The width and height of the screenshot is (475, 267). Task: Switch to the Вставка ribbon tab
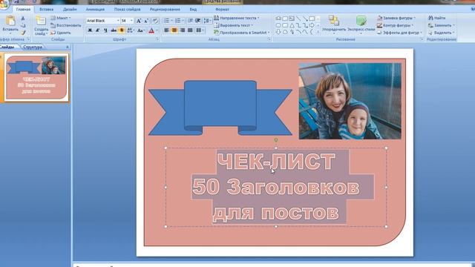pyautogui.click(x=46, y=10)
